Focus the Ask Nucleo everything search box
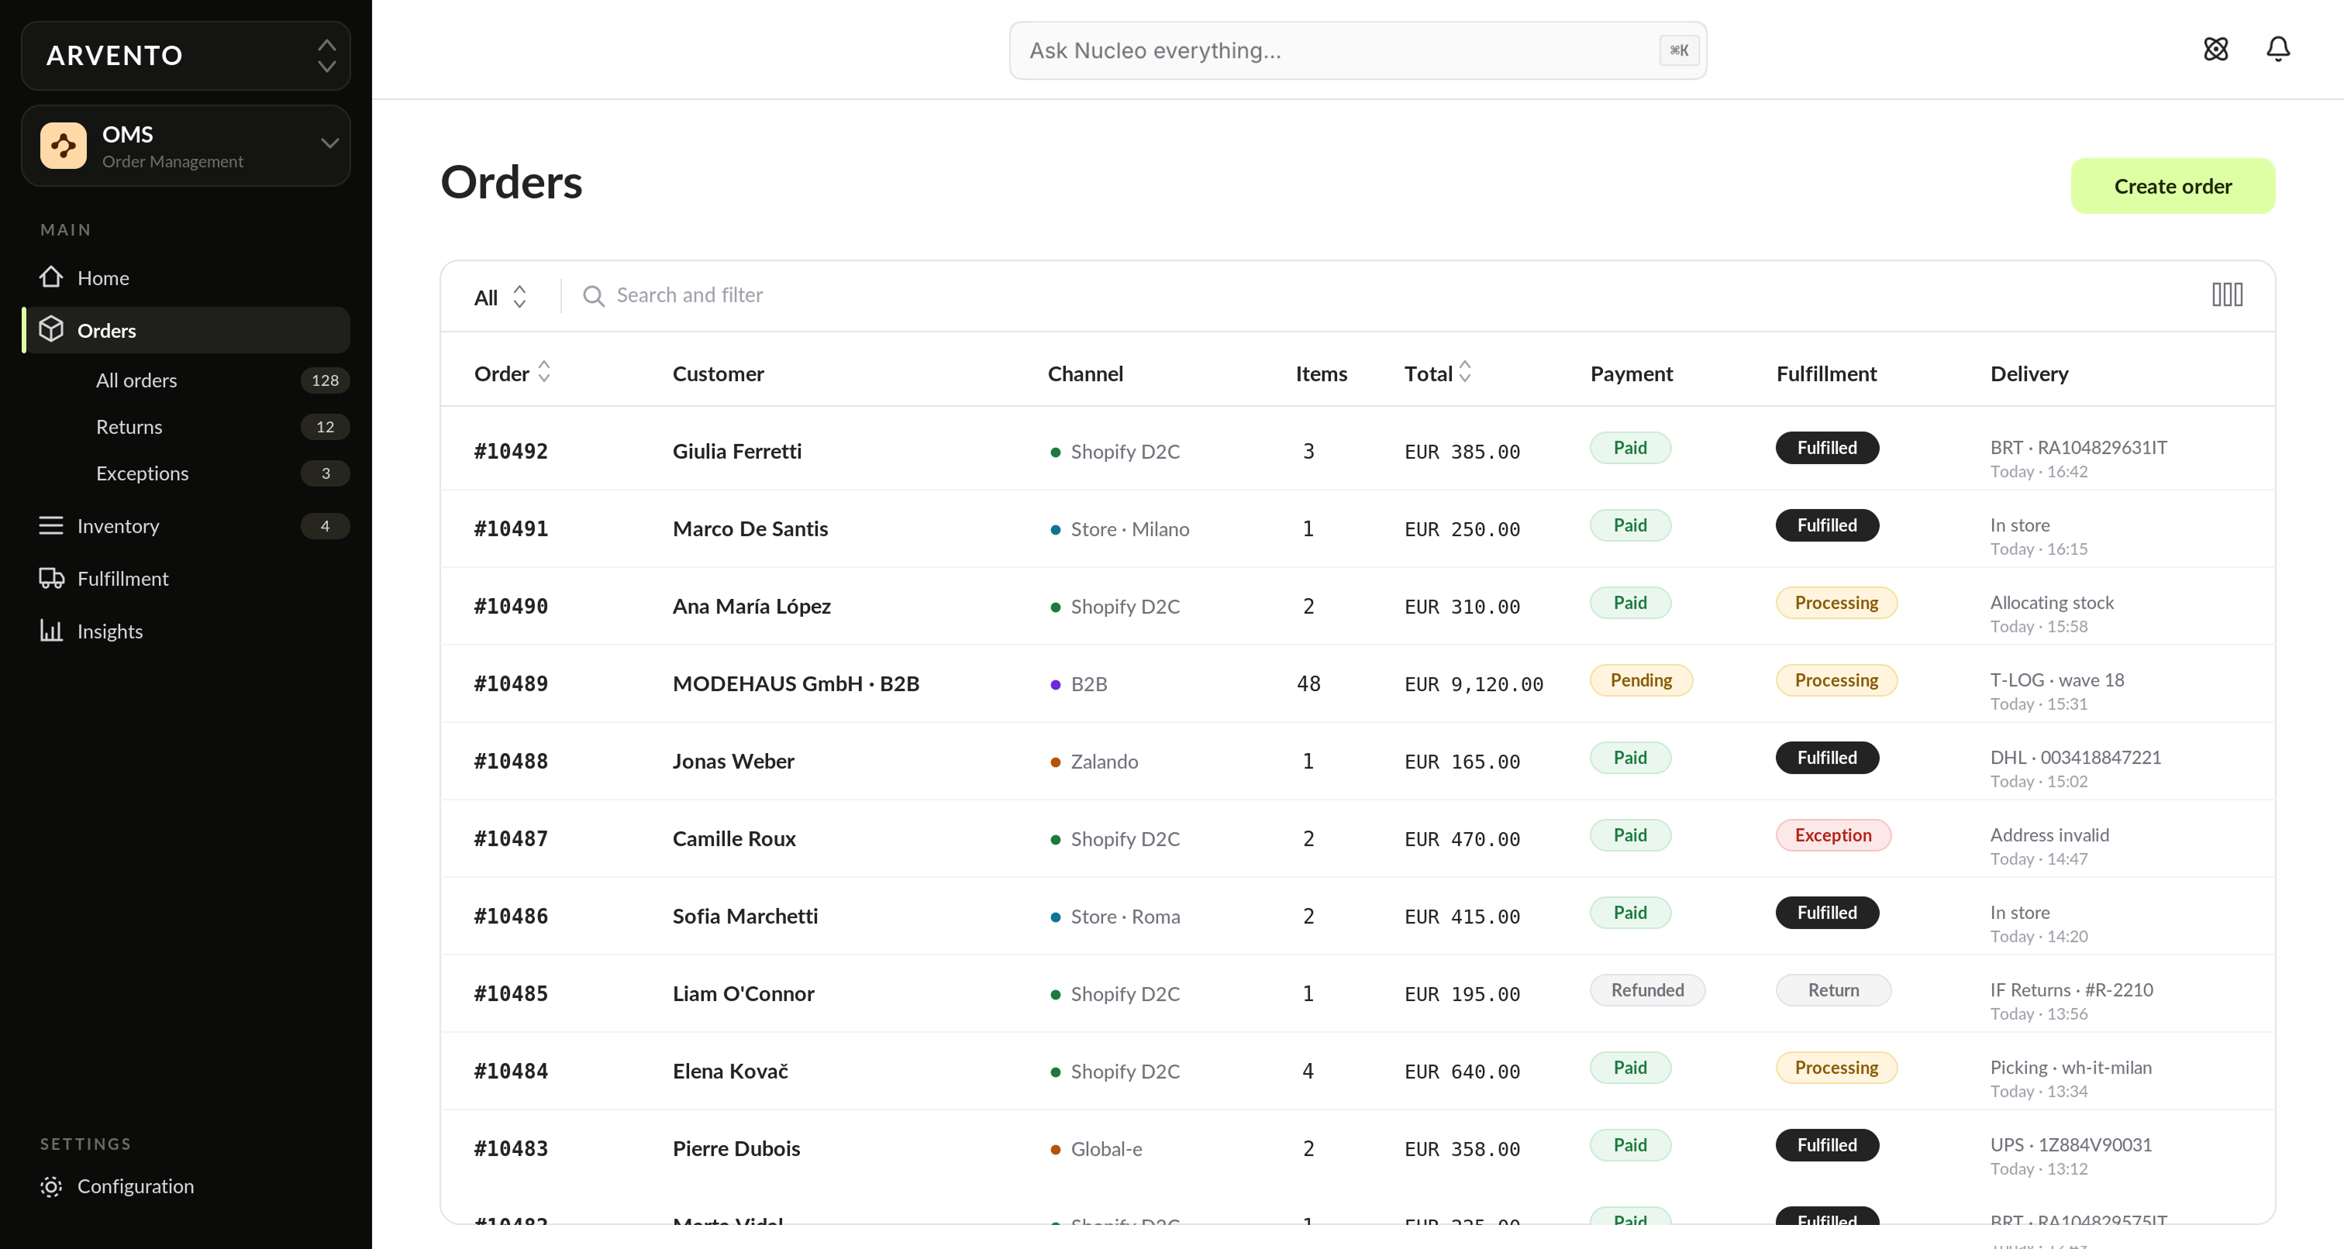Viewport: 2344px width, 1249px height. 1356,50
